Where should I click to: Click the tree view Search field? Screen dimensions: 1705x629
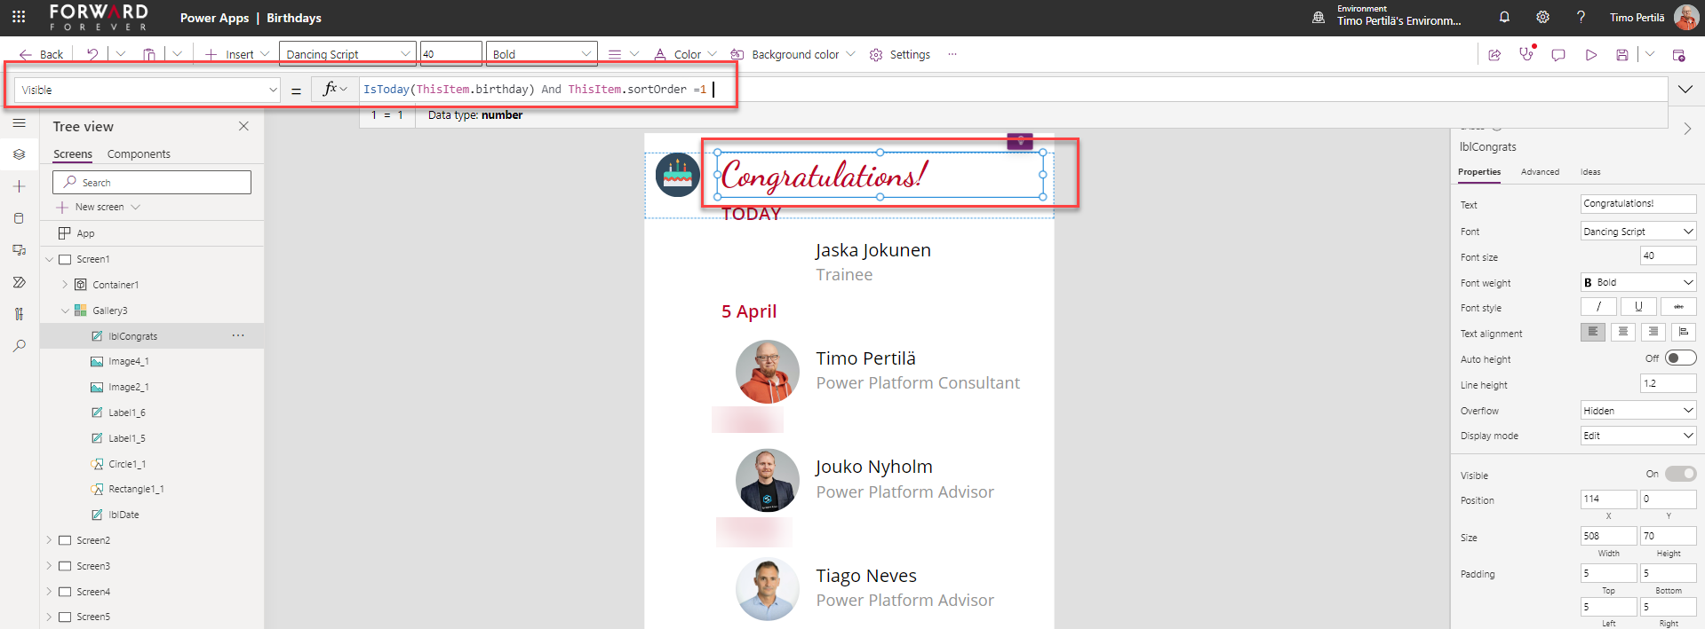click(x=152, y=183)
